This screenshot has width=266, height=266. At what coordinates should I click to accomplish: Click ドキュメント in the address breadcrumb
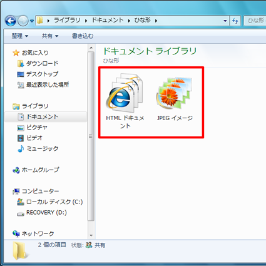coord(108,20)
